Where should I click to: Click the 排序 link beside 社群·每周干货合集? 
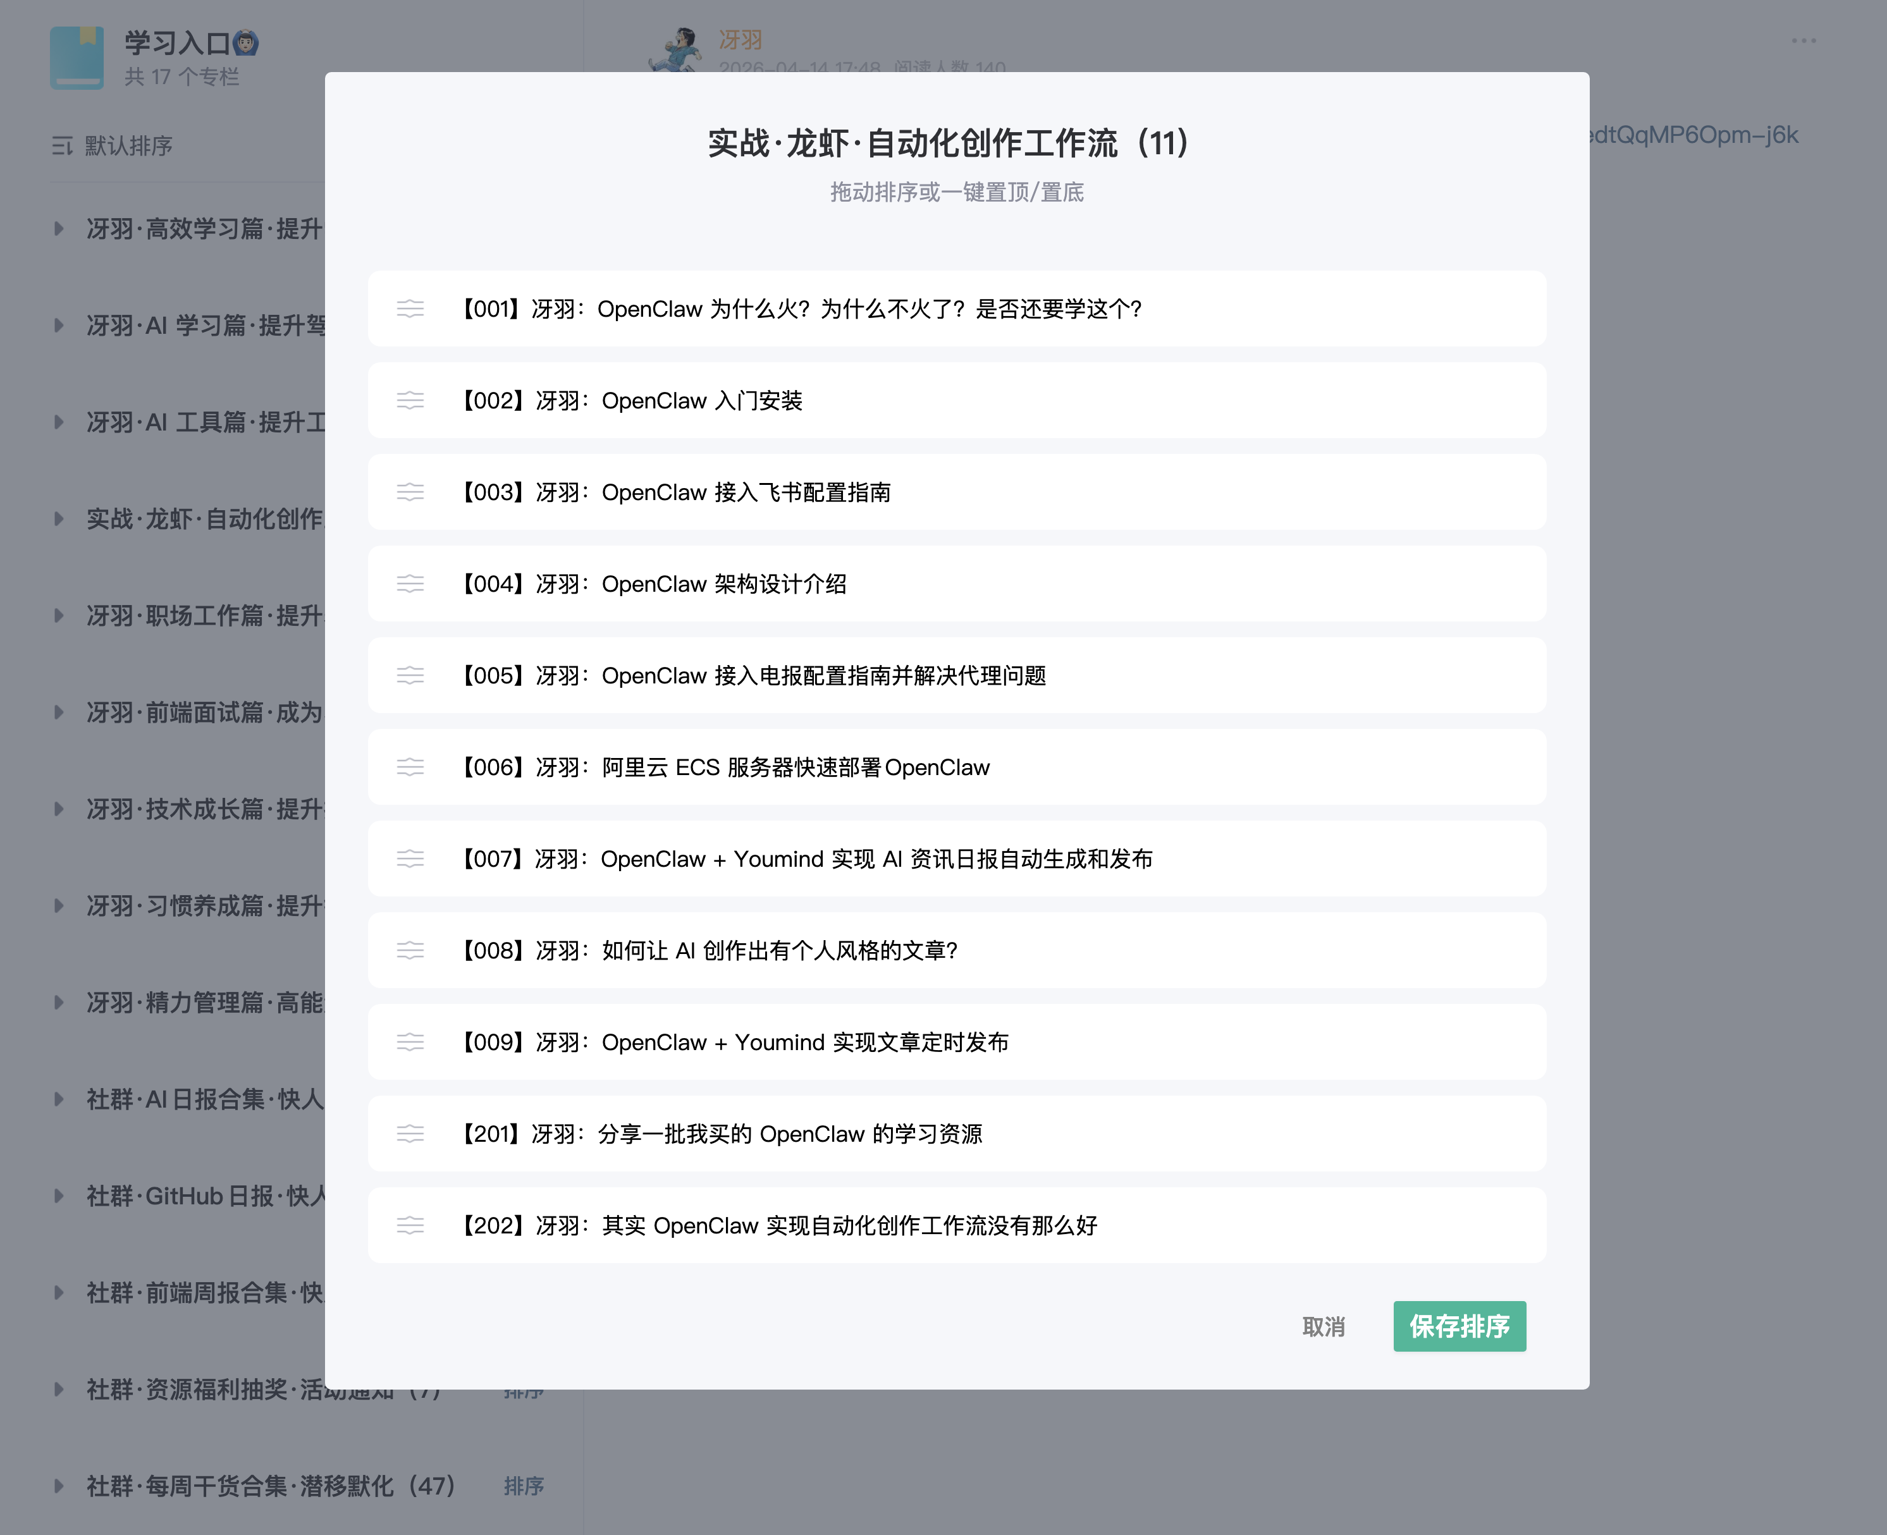(524, 1486)
